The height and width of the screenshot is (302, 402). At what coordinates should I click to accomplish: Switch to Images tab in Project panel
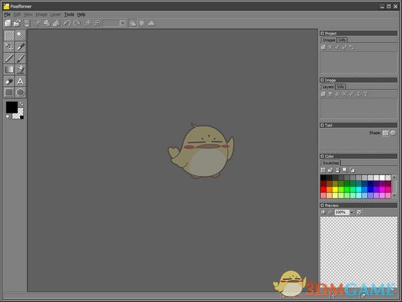tap(329, 40)
